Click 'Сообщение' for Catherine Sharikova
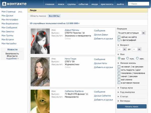Screen dimensions: 151x113 100,92
